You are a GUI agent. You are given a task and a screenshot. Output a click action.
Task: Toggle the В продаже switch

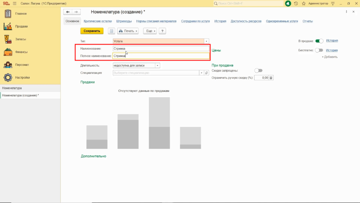(x=319, y=41)
